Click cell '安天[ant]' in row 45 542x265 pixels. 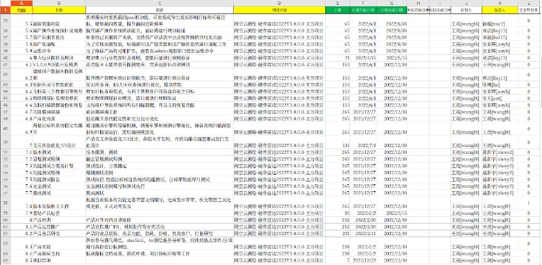(500, 98)
